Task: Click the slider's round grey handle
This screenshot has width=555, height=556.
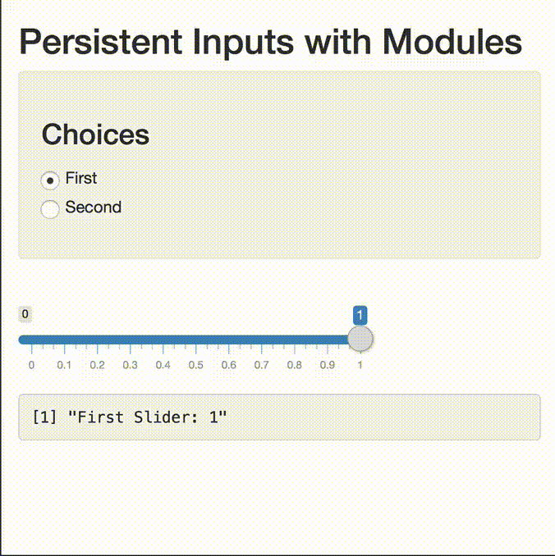Action: click(360, 339)
